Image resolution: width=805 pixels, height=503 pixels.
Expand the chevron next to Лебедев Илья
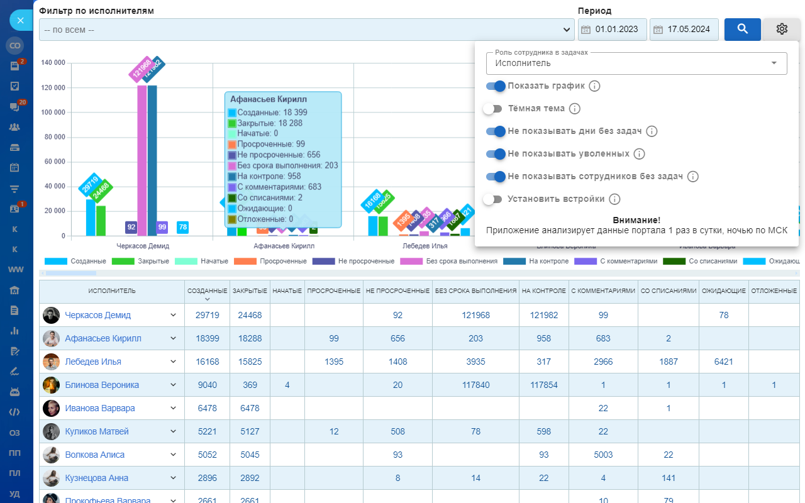(174, 362)
